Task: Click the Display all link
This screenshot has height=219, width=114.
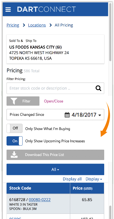Action: 72,179
